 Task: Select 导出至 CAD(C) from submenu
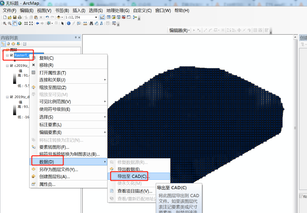tap(133, 176)
